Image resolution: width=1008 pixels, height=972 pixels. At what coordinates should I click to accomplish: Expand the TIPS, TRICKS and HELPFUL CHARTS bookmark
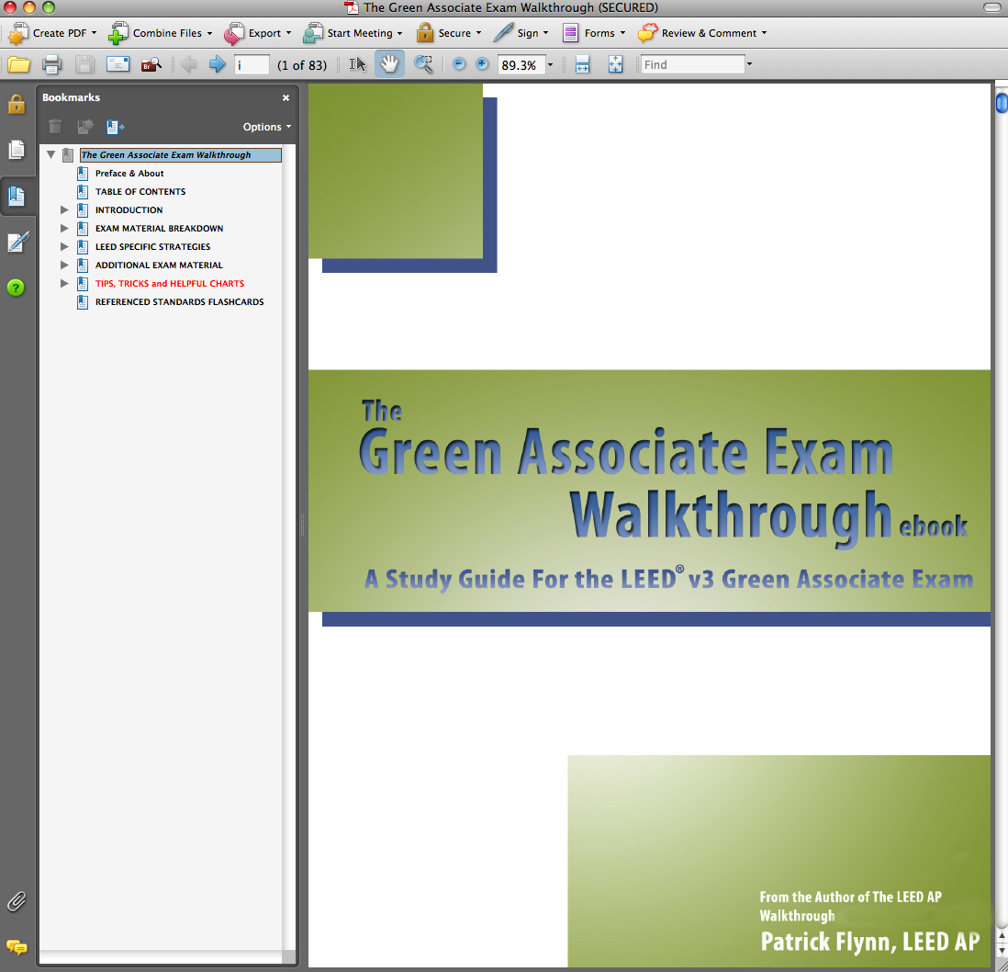64,283
